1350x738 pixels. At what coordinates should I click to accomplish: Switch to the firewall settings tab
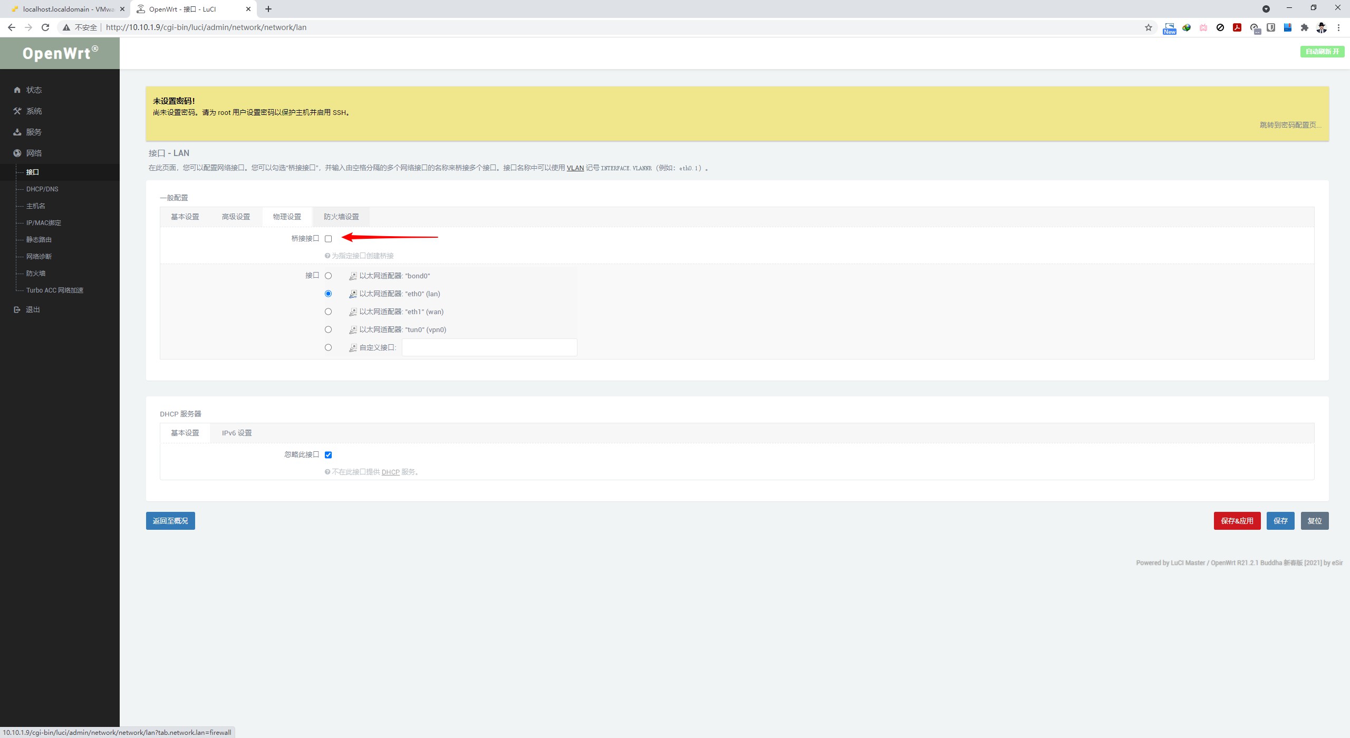point(341,217)
